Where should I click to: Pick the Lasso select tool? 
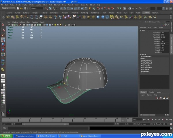[x=3, y=30]
